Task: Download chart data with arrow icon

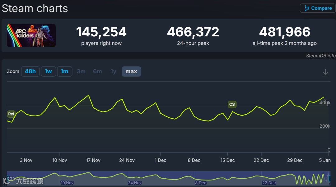Action: coord(325,72)
